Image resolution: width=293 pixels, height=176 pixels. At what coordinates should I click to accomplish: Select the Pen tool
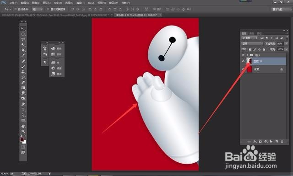tap(23, 104)
